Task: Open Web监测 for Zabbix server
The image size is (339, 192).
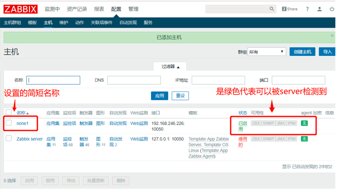Action: click(139, 139)
